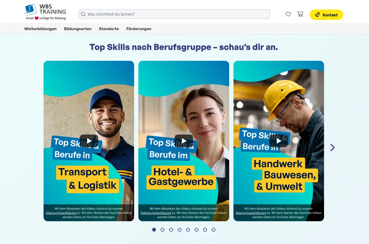Advance carousel with next arrow

tap(332, 147)
